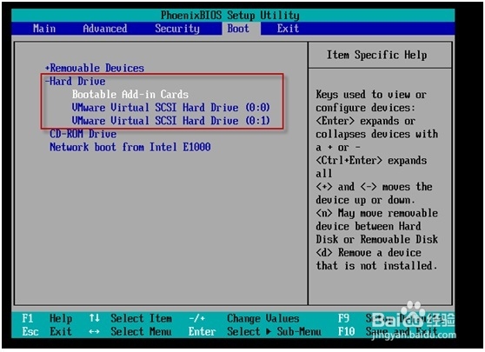Click help text '<Ctrl+Enter> expands all'
This screenshot has height=352, width=485.
coord(371,167)
